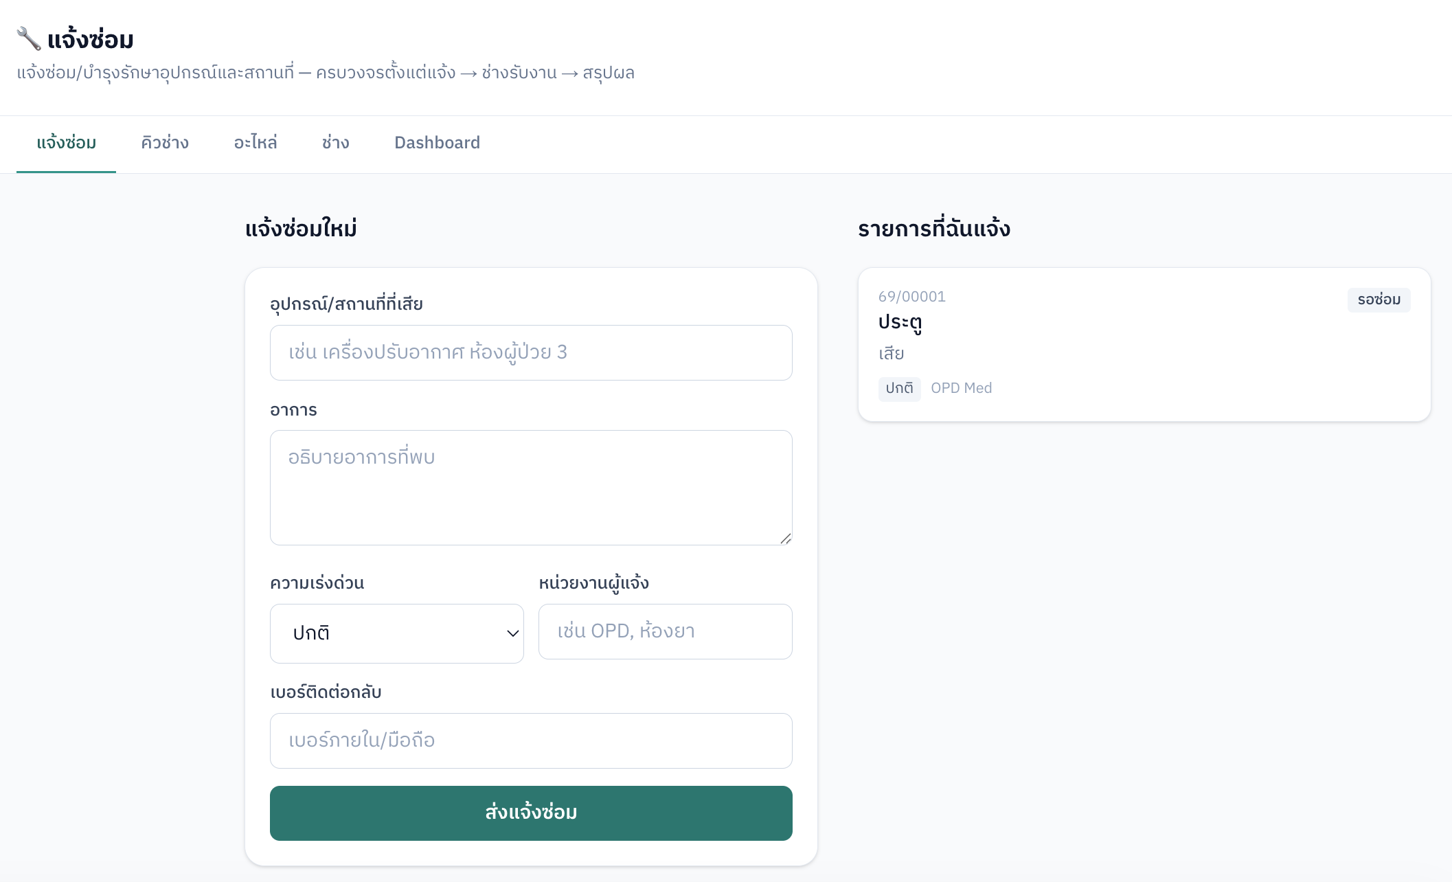The height and width of the screenshot is (882, 1452).
Task: Click the 69/00001 ticket number
Action: (x=912, y=297)
